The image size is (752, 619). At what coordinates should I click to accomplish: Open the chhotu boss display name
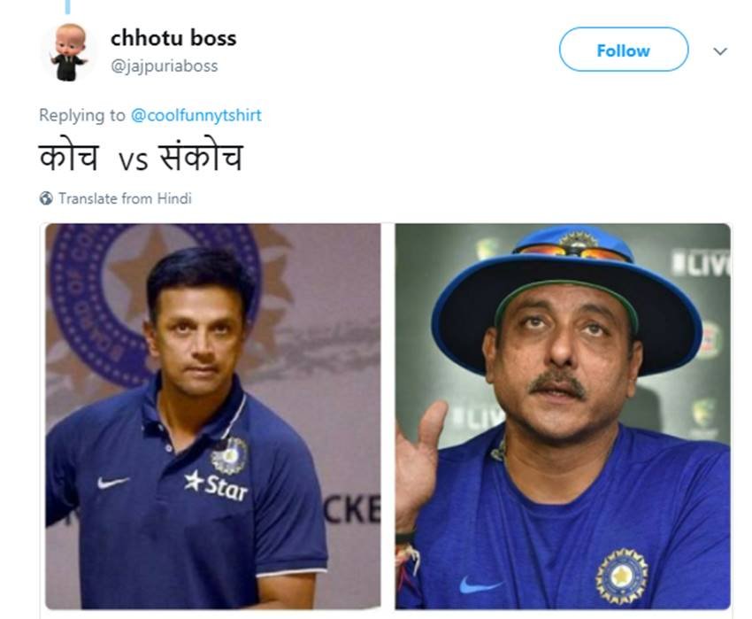tap(173, 38)
